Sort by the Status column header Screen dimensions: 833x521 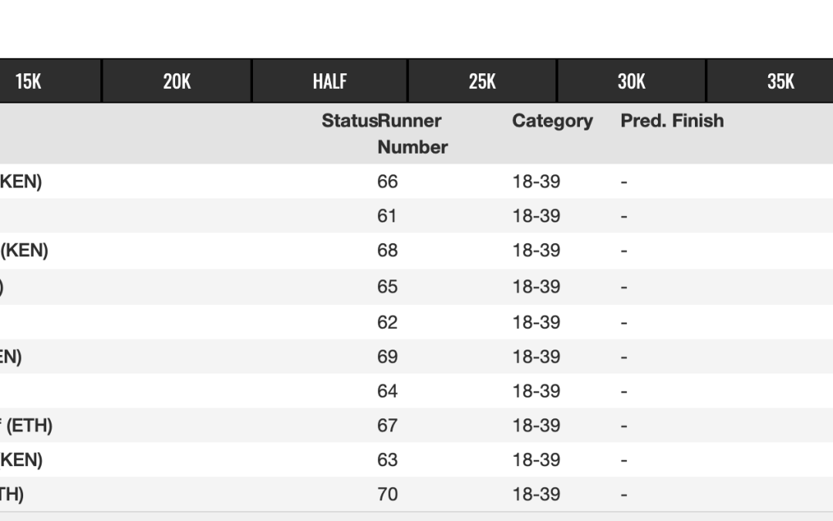click(349, 121)
